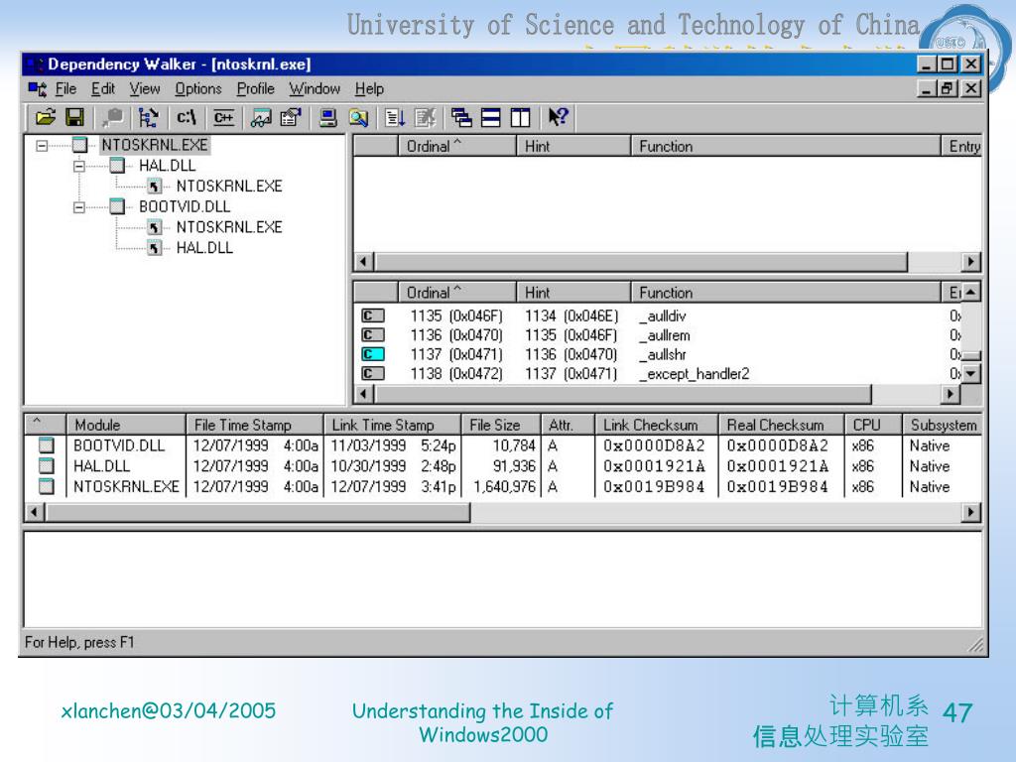Open the File menu
The image size is (1016, 762).
tap(65, 88)
